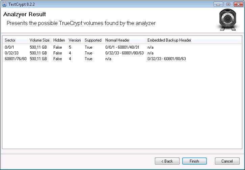
Task: Select the row with sector 0/32/33
Action: [122, 53]
